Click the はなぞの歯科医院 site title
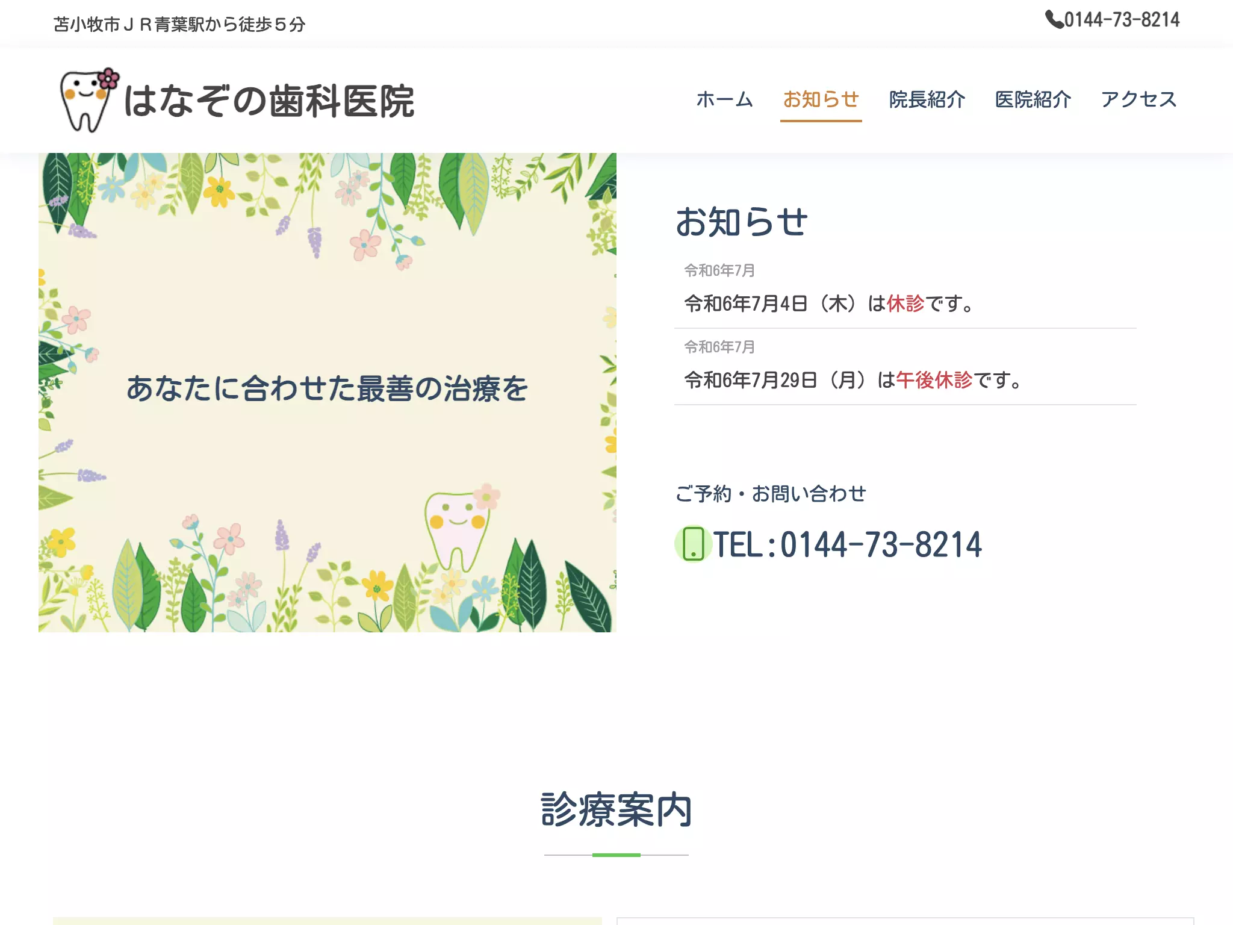Image resolution: width=1233 pixels, height=925 pixels. pos(269,101)
